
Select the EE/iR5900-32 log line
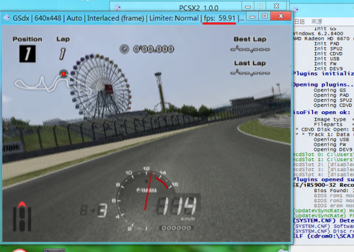pyautogui.click(x=324, y=185)
